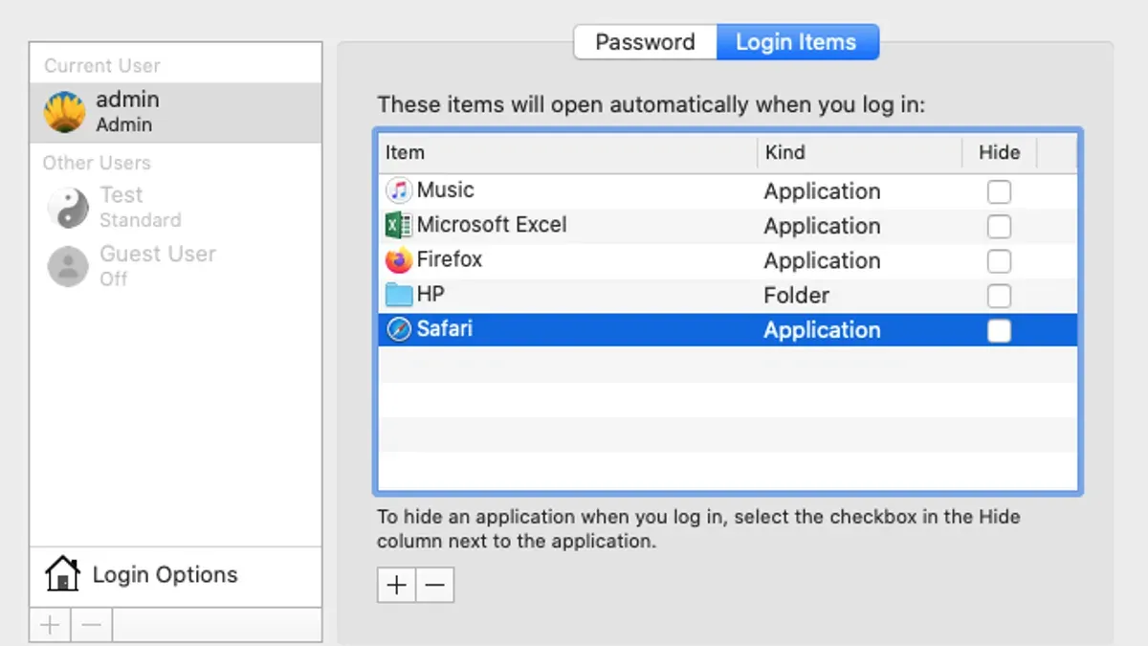Click the Guest User silhouette avatar
The image size is (1148, 646).
pos(68,266)
